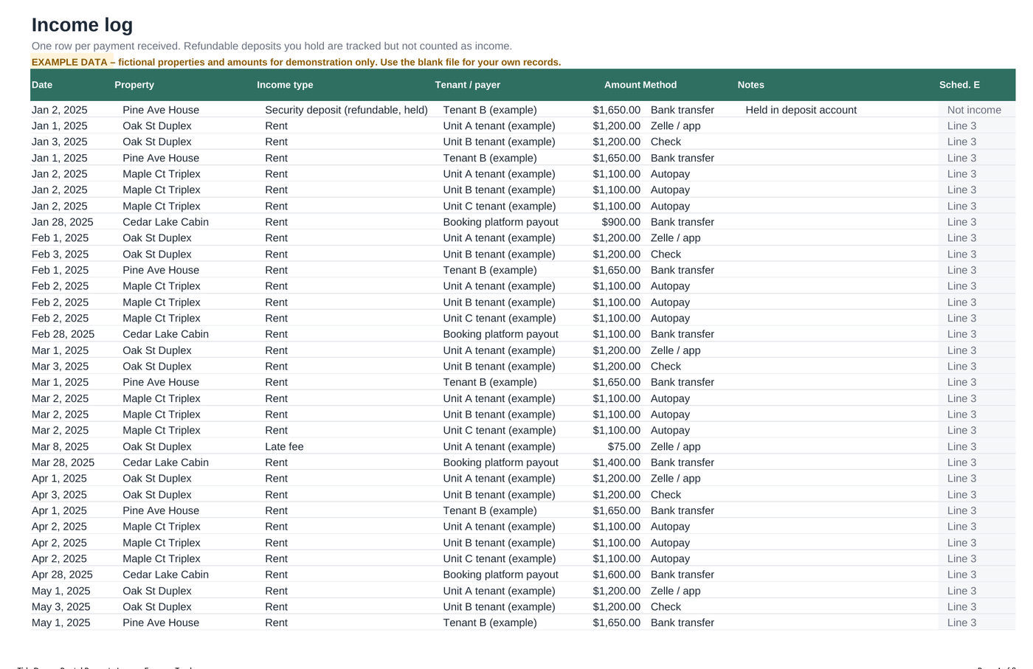Click the "Income log" title
Image resolution: width=1033 pixels, height=669 pixels.
pos(82,25)
